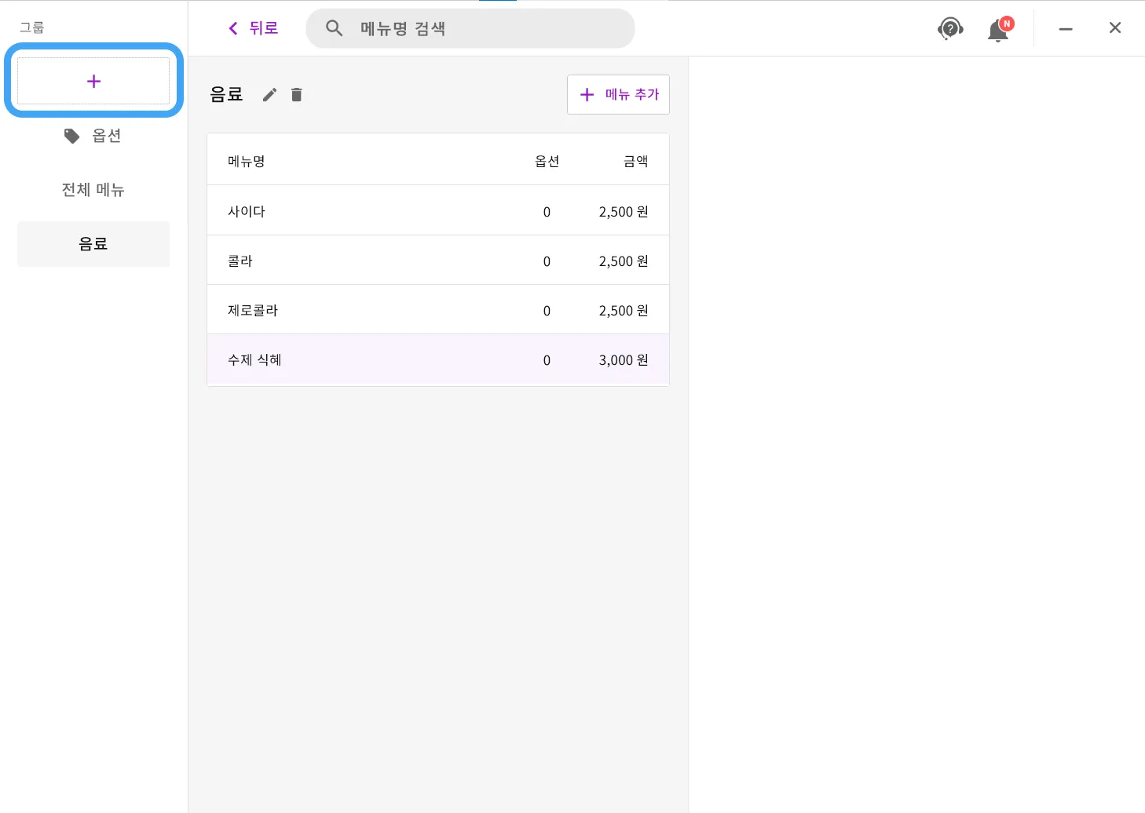Edit the 음료 group name with pencil icon
This screenshot has height=813, width=1145.
pos(269,95)
